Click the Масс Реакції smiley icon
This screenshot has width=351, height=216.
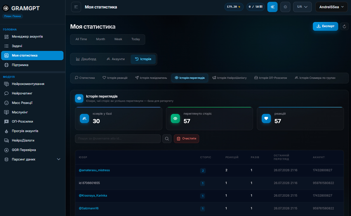(7, 103)
